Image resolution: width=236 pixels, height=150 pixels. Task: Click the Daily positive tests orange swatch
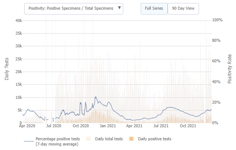(131, 139)
